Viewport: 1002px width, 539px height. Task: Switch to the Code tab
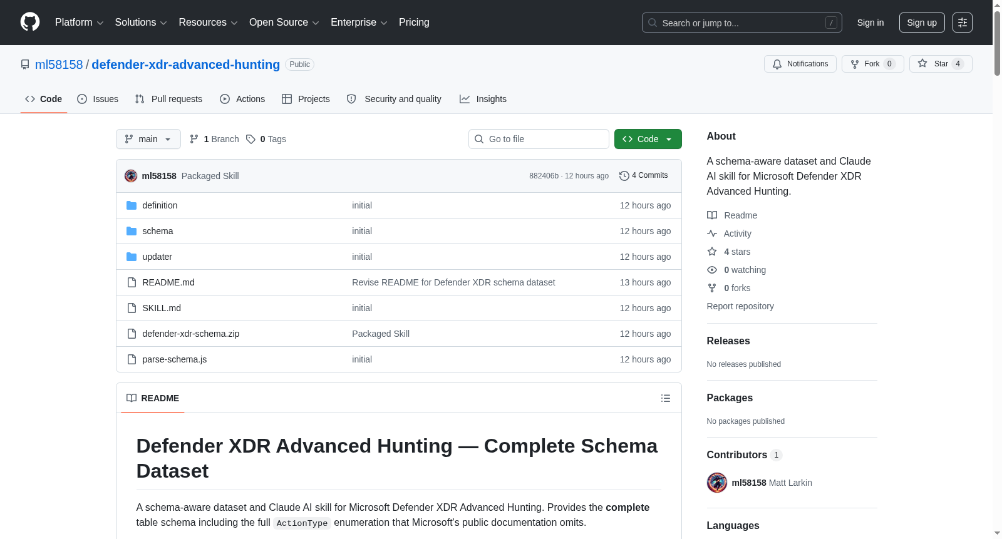point(44,99)
